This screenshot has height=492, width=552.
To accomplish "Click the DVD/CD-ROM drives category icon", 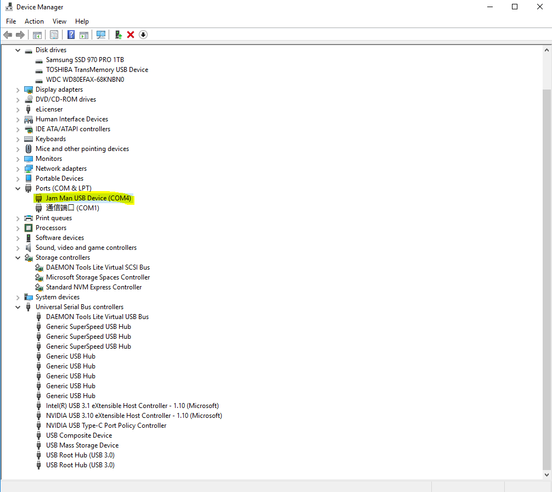I will point(29,99).
